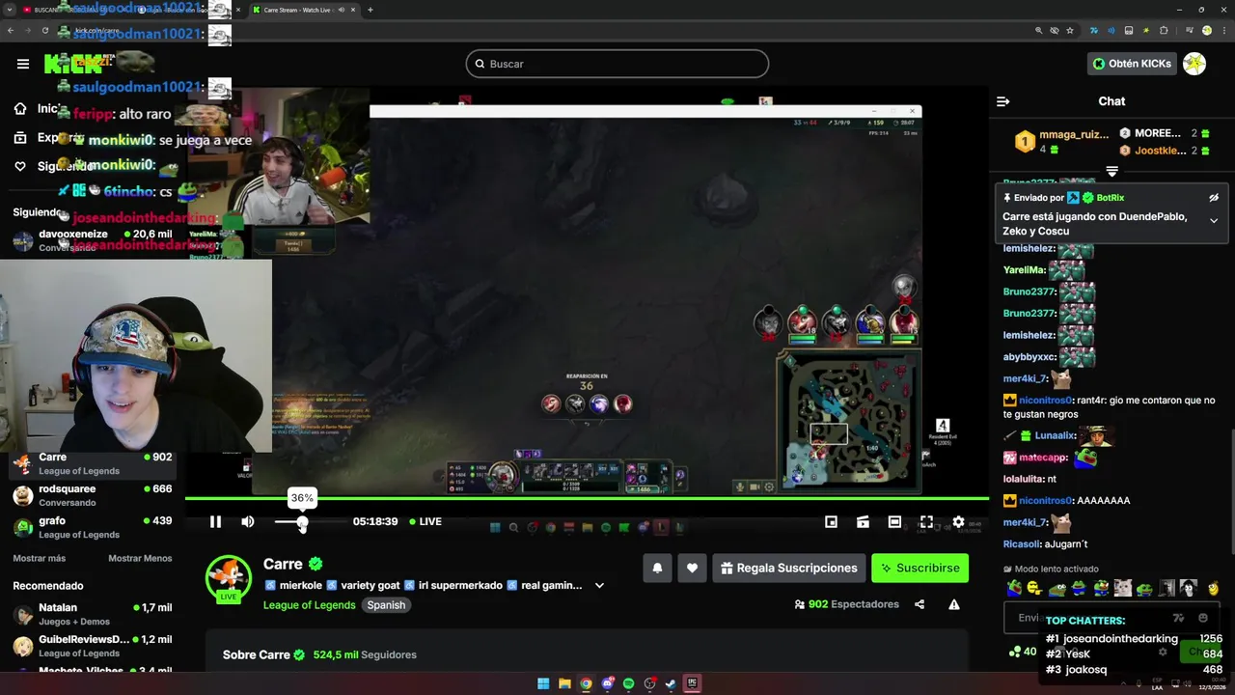1235x695 pixels.
Task: Open File Explorer from taskbar
Action: [564, 684]
